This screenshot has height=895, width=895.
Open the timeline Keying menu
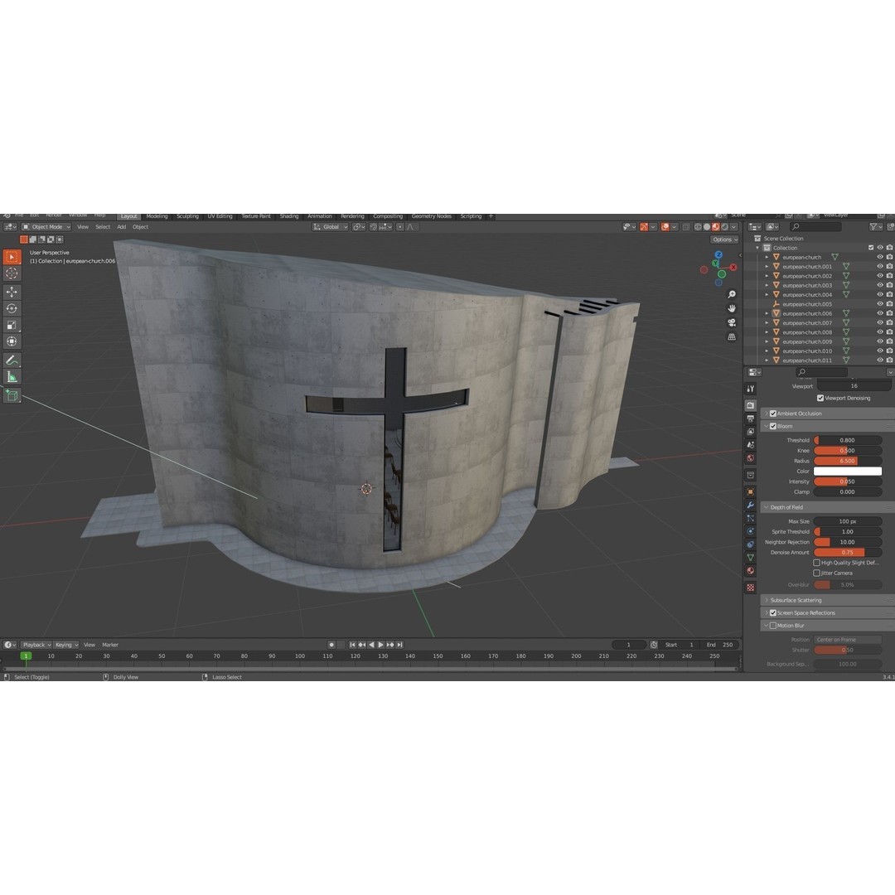coord(66,645)
